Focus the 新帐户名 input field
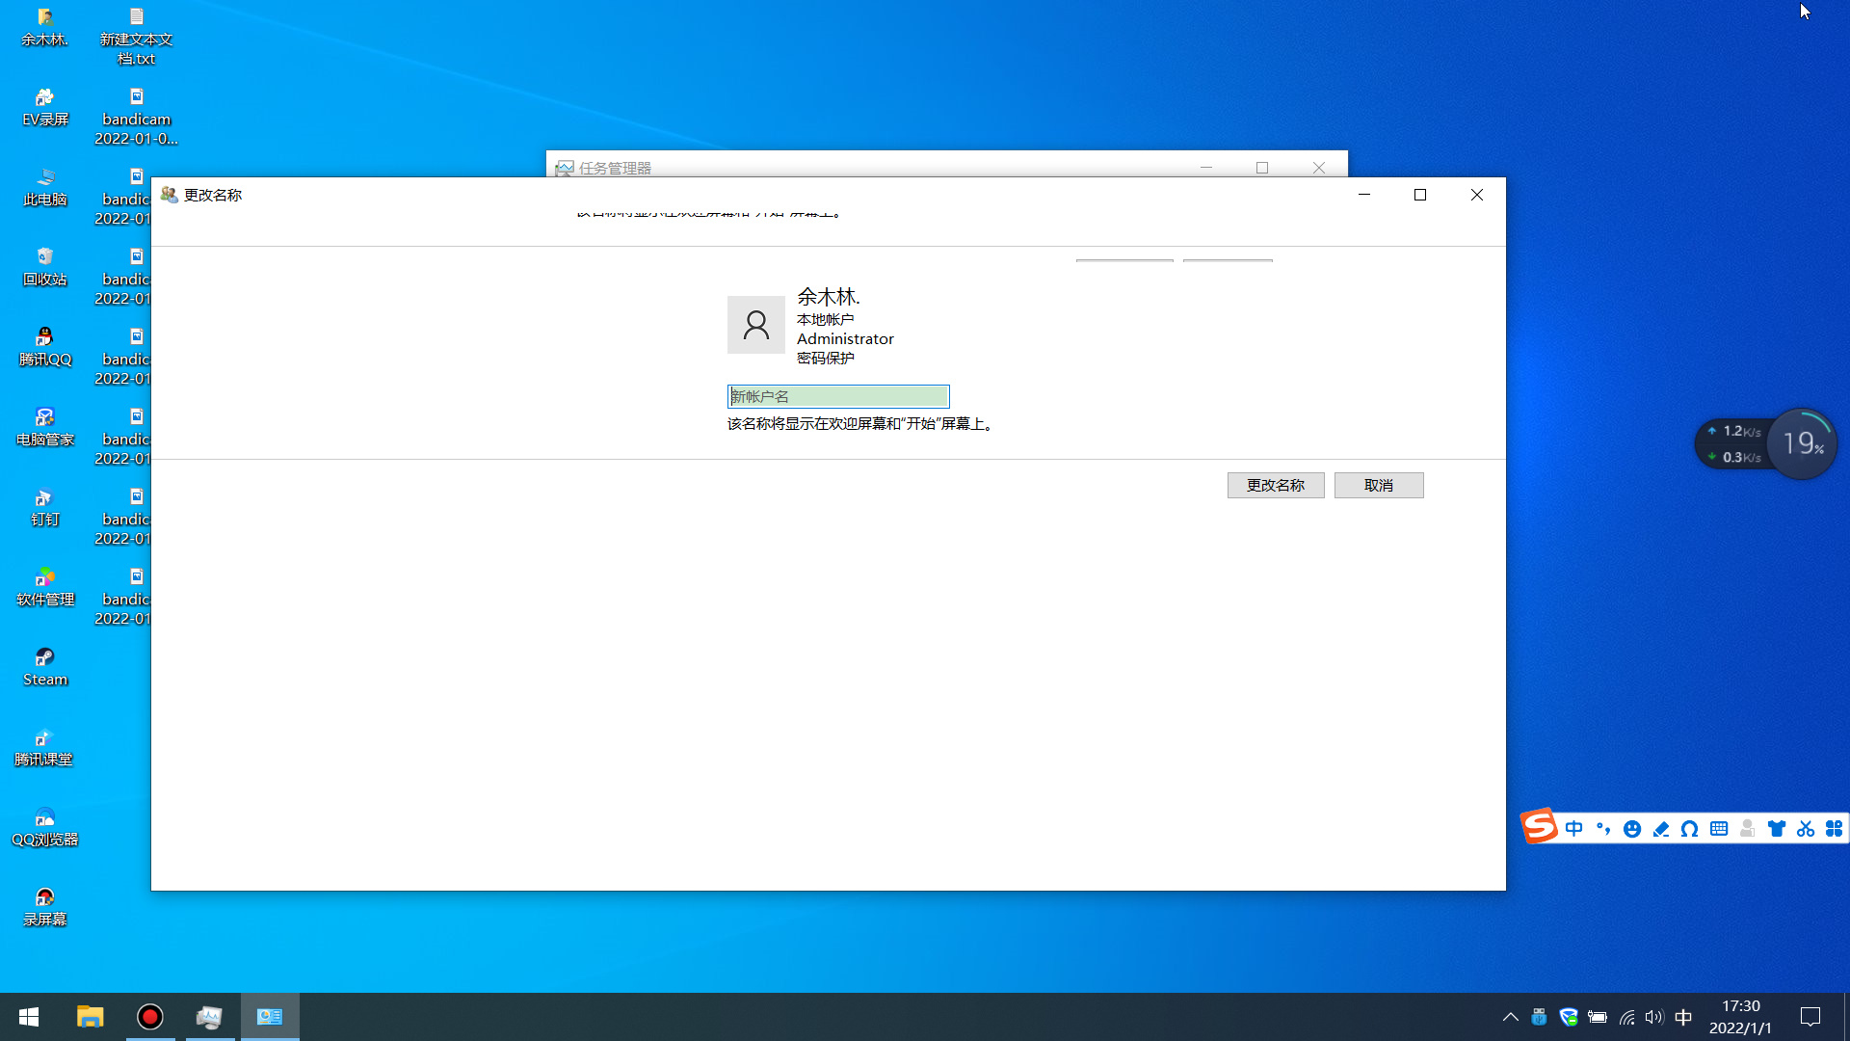Image resolution: width=1850 pixels, height=1041 pixels. tap(837, 396)
